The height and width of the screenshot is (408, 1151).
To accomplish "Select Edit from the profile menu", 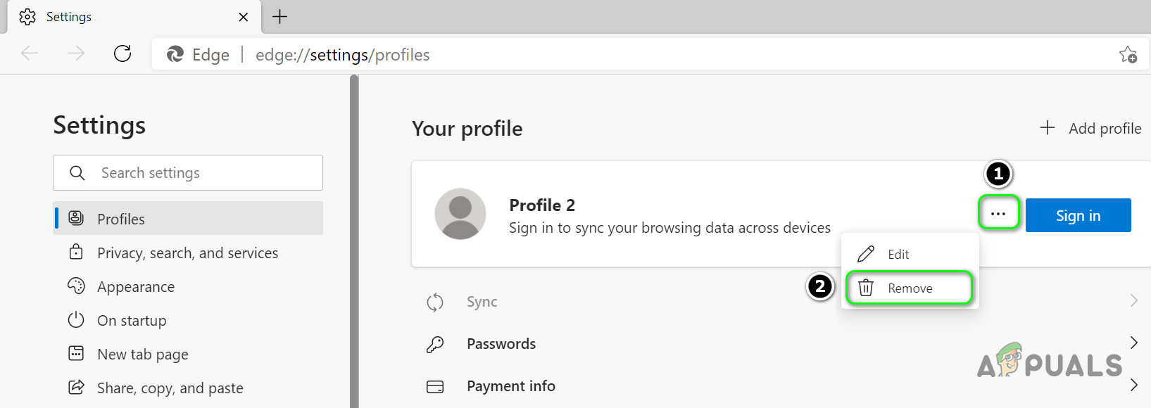I will pyautogui.click(x=898, y=255).
